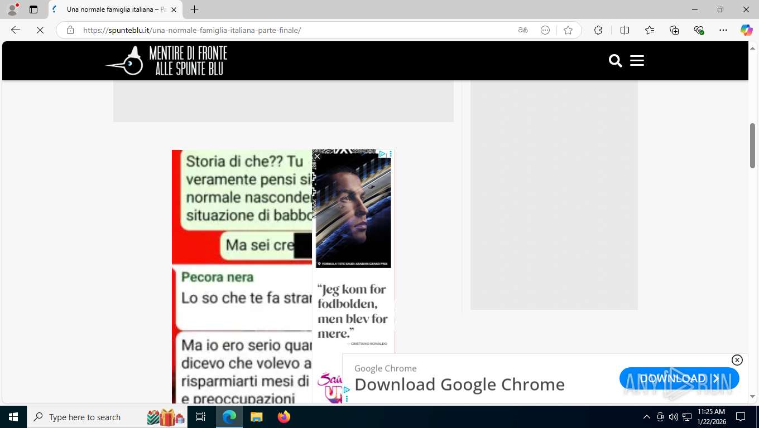
Task: Click the Cristiano Ronaldo ad image
Action: click(x=353, y=210)
